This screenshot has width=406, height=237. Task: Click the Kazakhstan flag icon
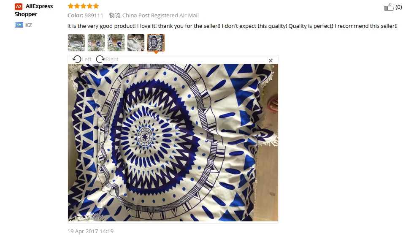19,25
